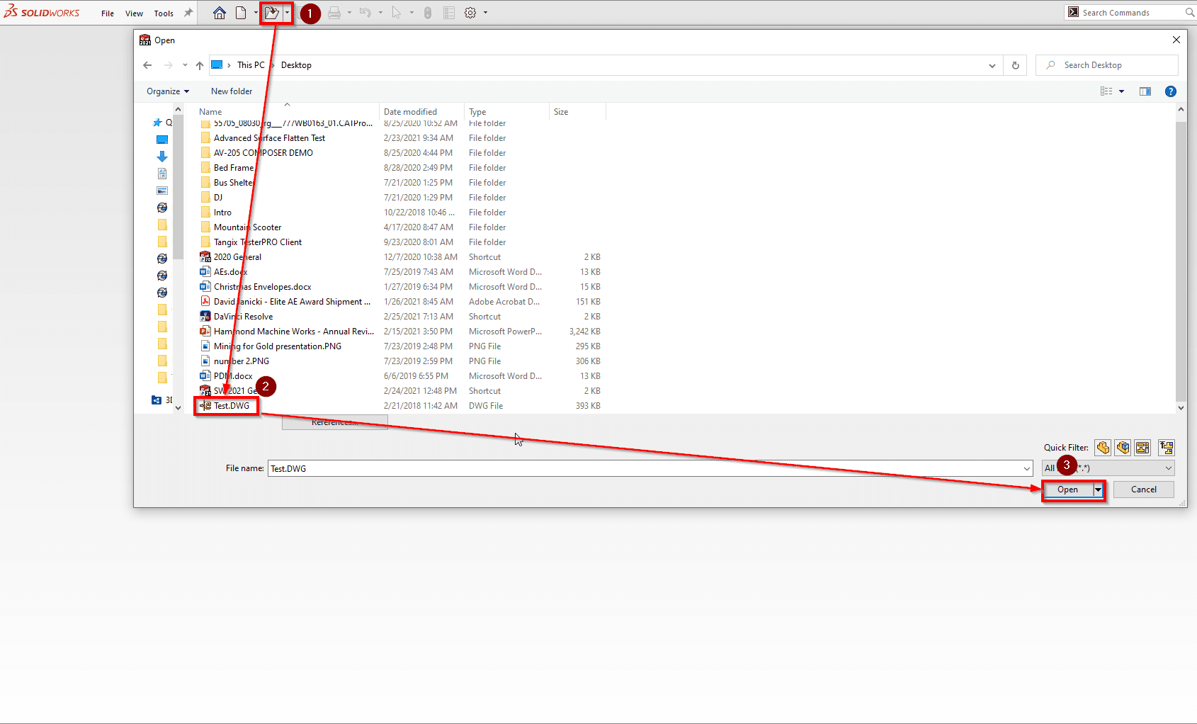Toggle the Drawings quick filter
The height and width of the screenshot is (724, 1197).
tap(1142, 448)
